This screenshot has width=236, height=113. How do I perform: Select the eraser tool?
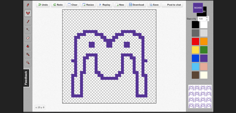[x=28, y=38]
